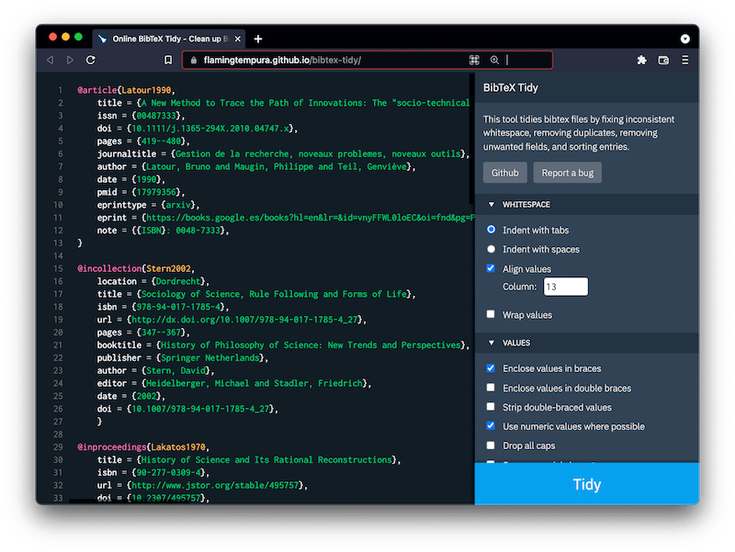This screenshot has height=552, width=735.
Task: Click the Column number input field
Action: 565,287
